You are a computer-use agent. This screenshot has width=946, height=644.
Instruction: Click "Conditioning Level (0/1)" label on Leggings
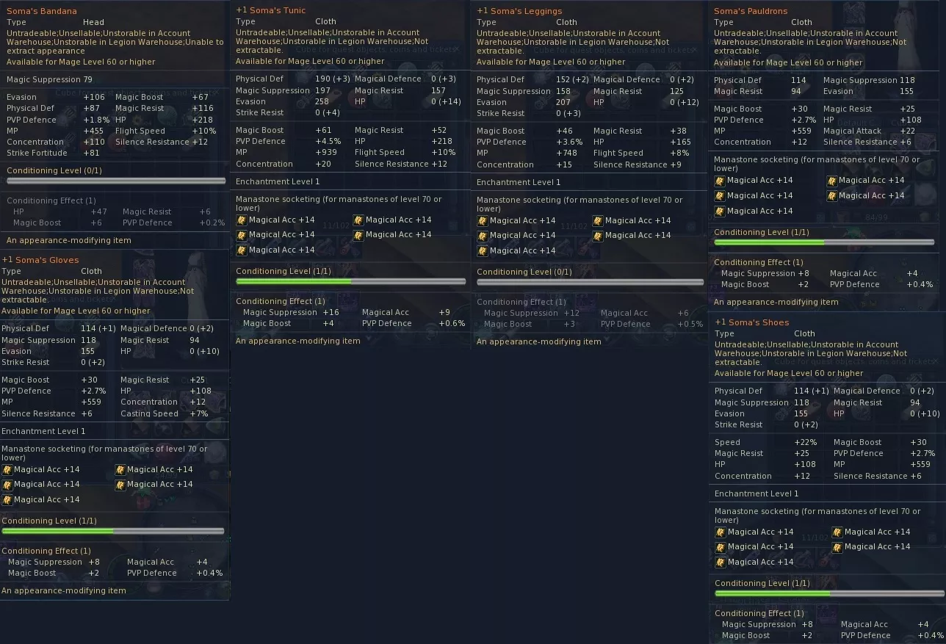[524, 272]
